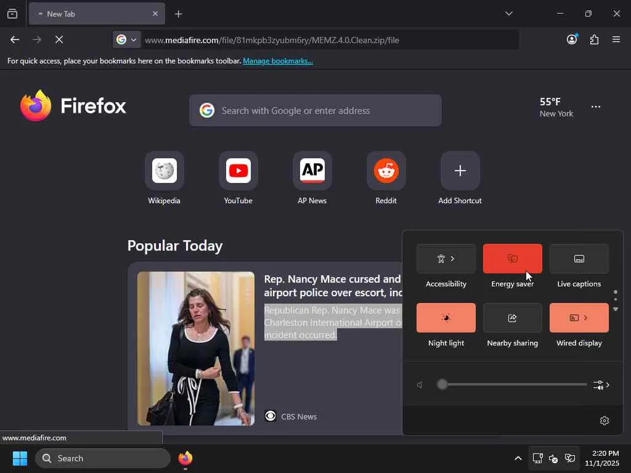
Task: Open the Google search engine dropdown in the address bar
Action: 127,39
